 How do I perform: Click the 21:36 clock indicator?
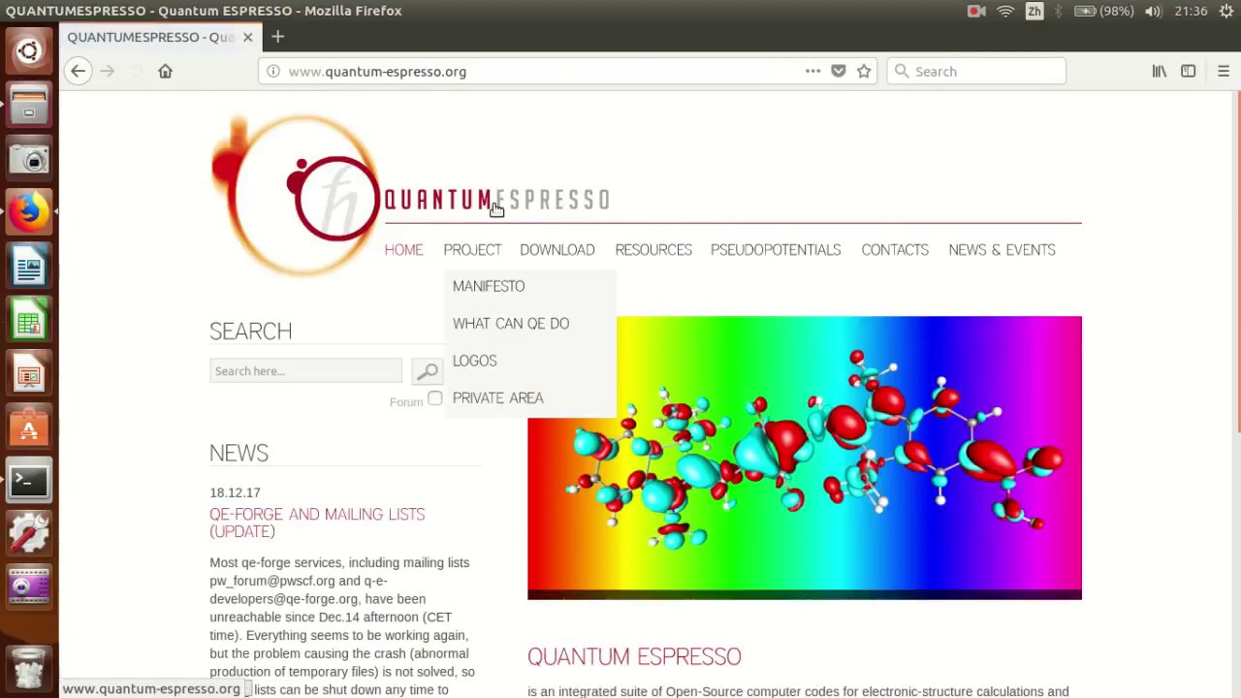click(1191, 11)
